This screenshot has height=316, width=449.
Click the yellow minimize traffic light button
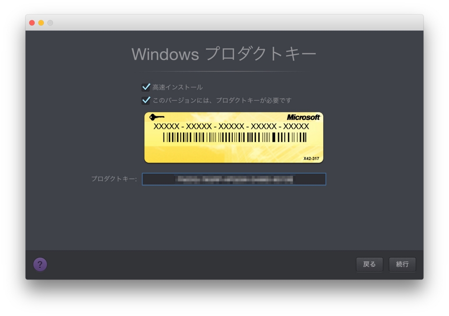41,22
